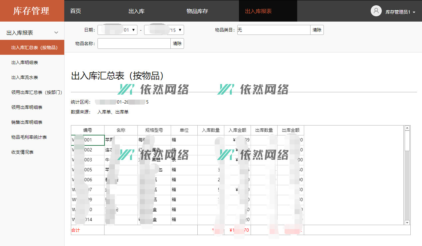Clear the 物品名称 filter
Image resolution: width=422 pixels, height=246 pixels.
pyautogui.click(x=177, y=43)
